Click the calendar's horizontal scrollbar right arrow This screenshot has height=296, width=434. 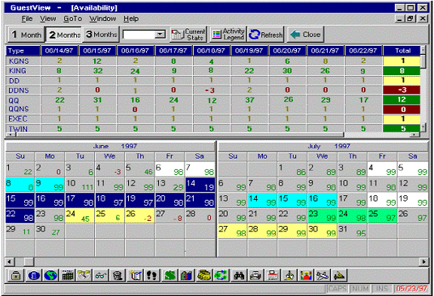coord(424,261)
